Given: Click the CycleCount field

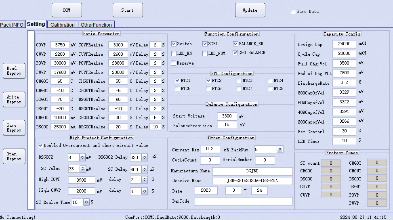Looking at the screenshot, I should (x=210, y=160).
